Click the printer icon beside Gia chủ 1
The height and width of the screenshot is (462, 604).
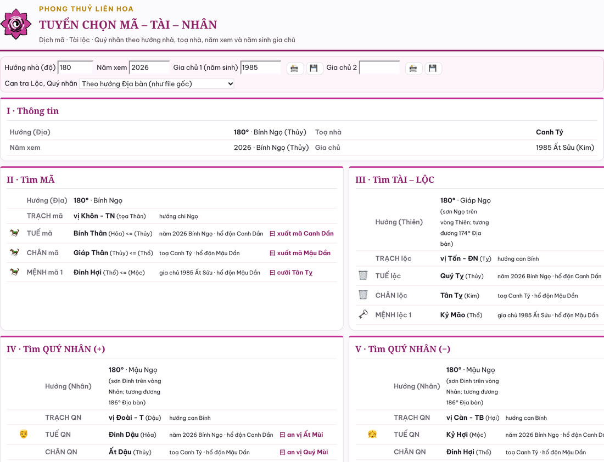coord(294,69)
